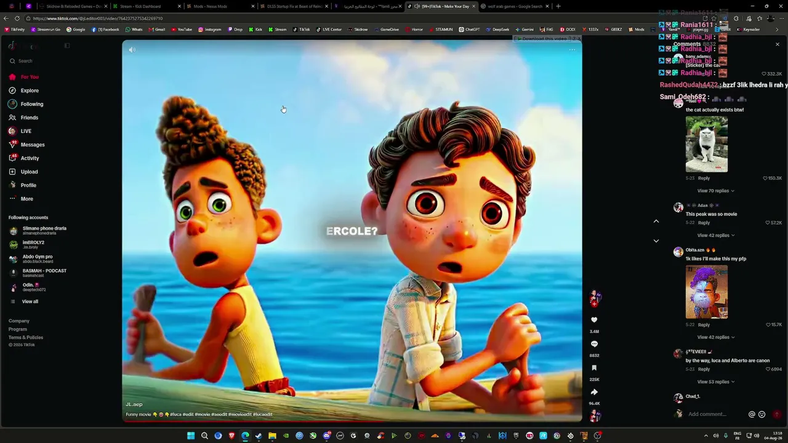788x443 pixels.
Task: Open the Windows Start menu
Action: coord(191,436)
